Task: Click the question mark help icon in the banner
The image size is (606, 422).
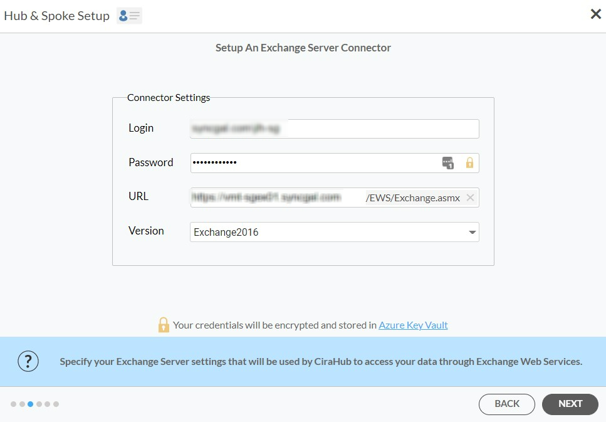Action: (x=28, y=361)
